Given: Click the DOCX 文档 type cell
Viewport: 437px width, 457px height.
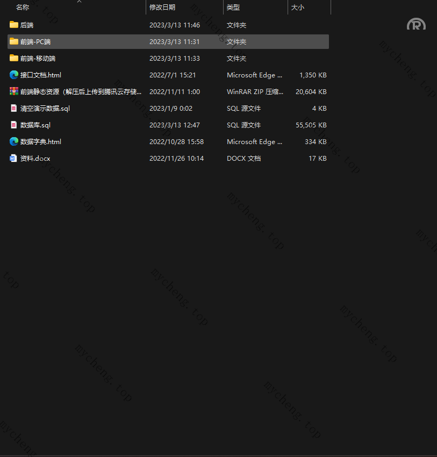Looking at the screenshot, I should pyautogui.click(x=243, y=158).
